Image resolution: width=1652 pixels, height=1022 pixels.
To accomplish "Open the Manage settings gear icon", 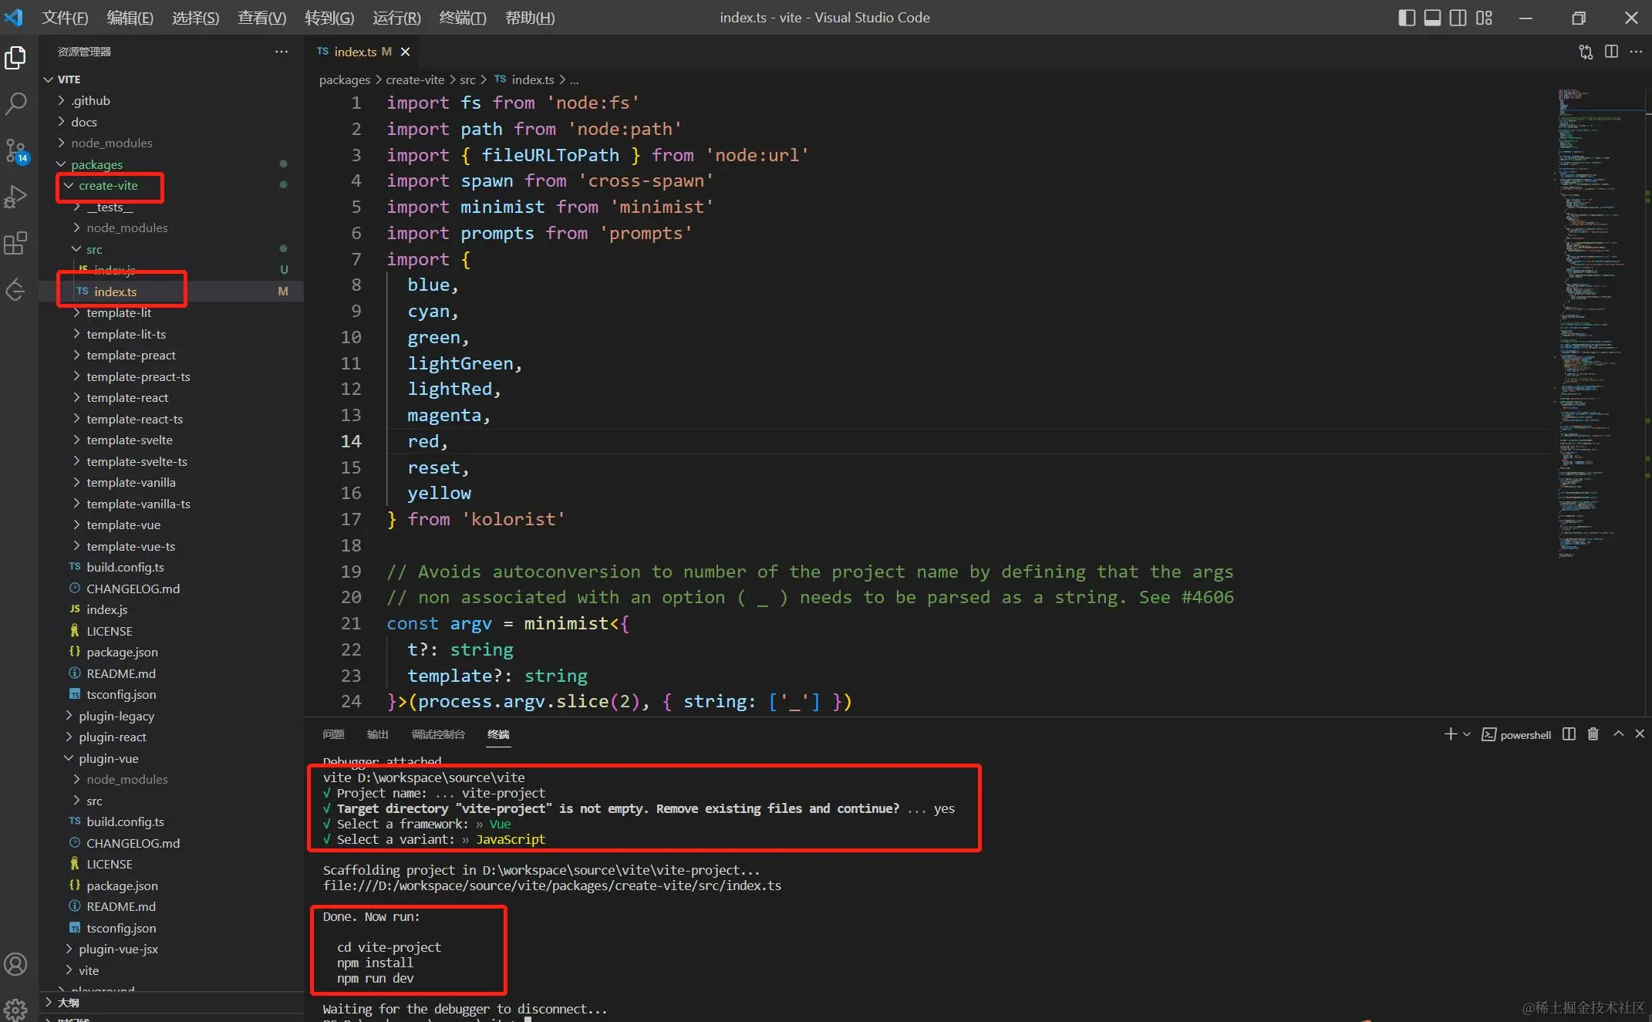I will [16, 1008].
